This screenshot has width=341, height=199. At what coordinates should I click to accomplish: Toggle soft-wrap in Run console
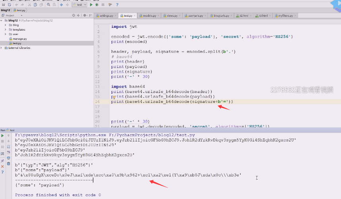point(8,147)
